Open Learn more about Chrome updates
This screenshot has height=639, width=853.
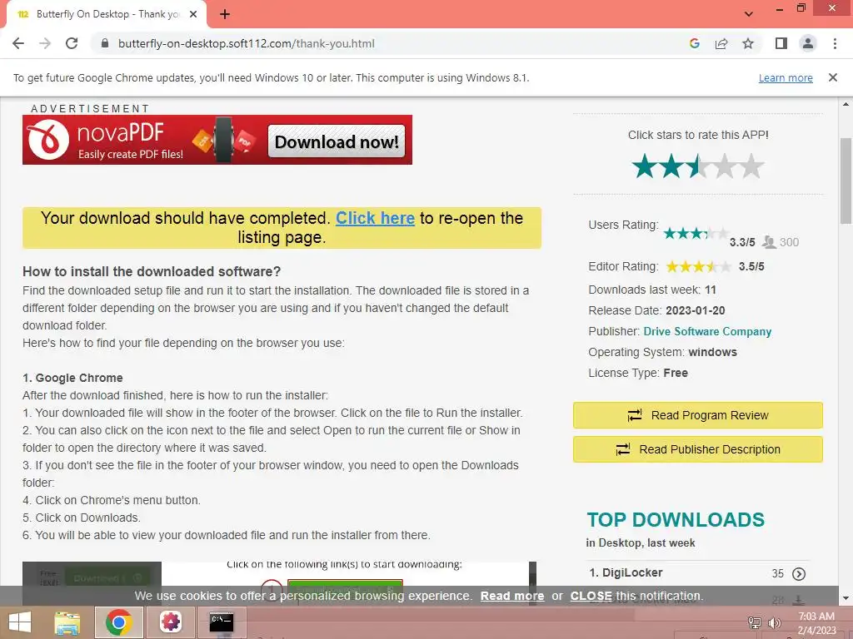click(786, 77)
